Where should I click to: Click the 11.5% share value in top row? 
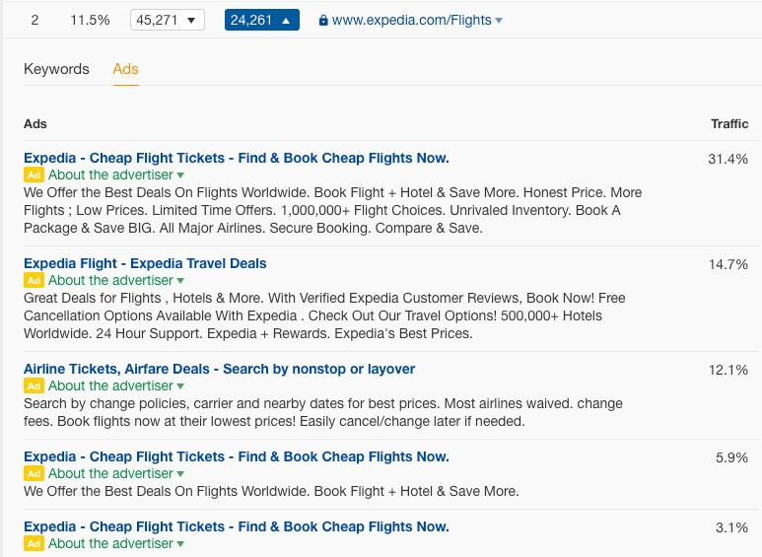pos(90,20)
